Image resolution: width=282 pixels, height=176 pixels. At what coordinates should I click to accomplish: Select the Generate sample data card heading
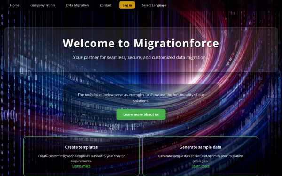(200, 147)
